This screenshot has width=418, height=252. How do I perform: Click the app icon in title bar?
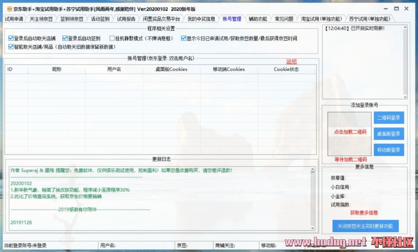point(9,9)
